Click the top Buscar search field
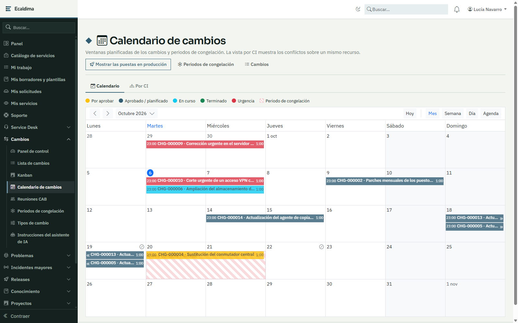The image size is (518, 323). [x=406, y=9]
